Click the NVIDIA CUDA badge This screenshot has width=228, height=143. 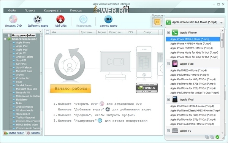[x=147, y=88]
